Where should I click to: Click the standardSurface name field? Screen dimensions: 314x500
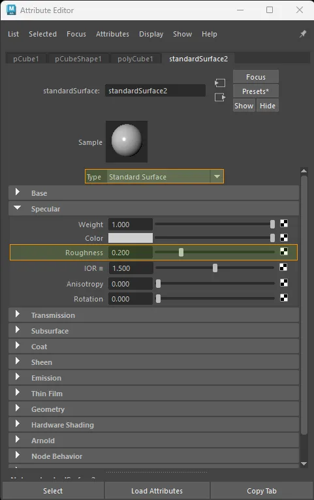[155, 91]
